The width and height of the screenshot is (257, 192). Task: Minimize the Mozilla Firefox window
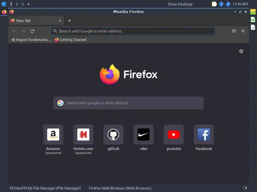(235, 12)
